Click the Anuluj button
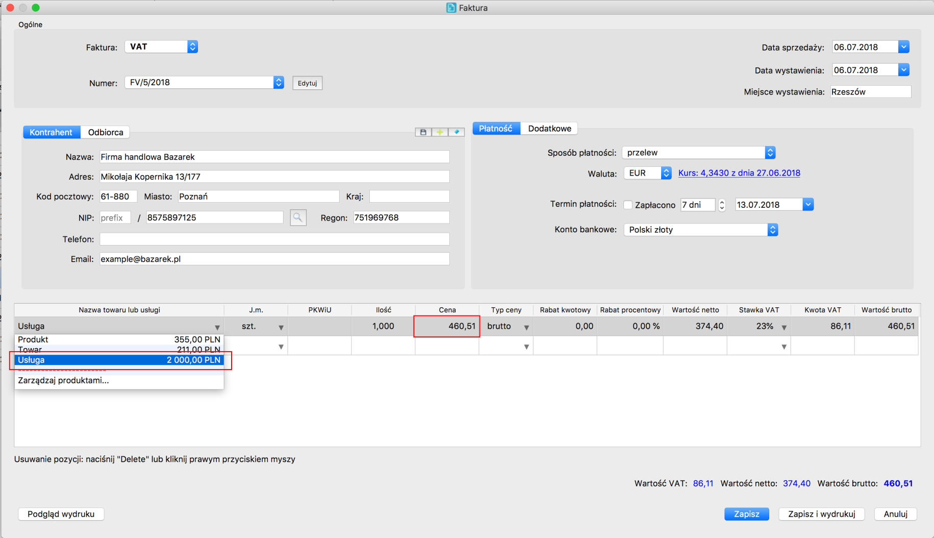The width and height of the screenshot is (934, 538). point(896,514)
